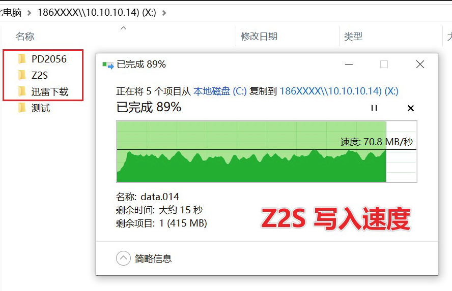
Task: Expand chevron after 此电脑 in address bar
Action: pos(29,13)
